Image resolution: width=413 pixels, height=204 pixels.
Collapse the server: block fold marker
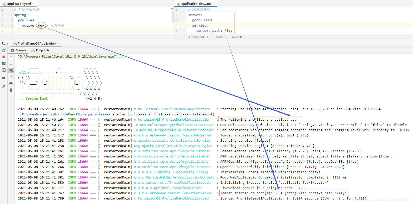(x=187, y=15)
